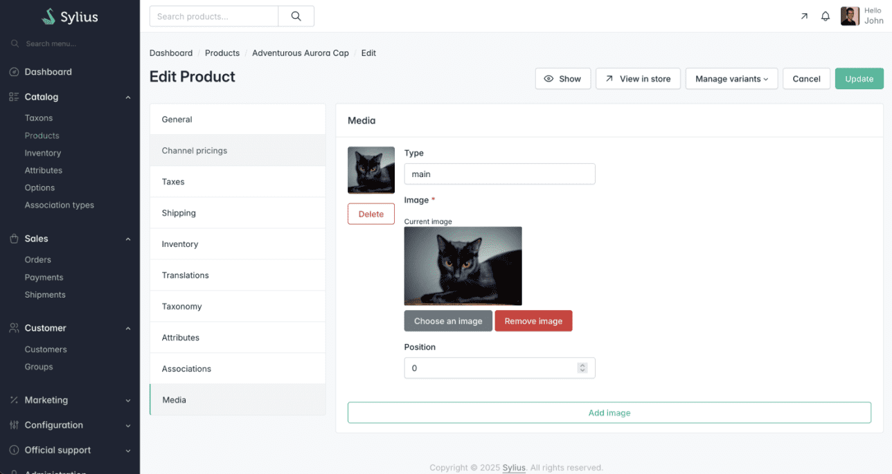Click the Configuration sliders icon
Viewport: 892px width, 474px height.
[x=14, y=425]
